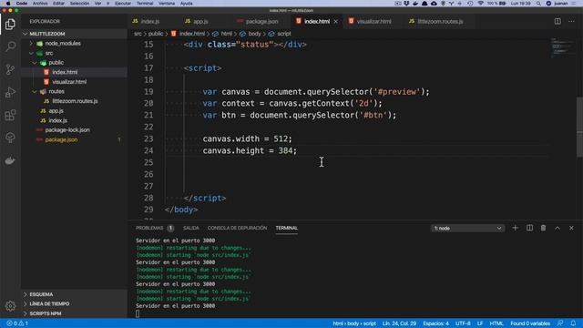The height and width of the screenshot is (328, 583).
Task: Open the terminal selector dropdown '1: node'
Action: coord(467,228)
